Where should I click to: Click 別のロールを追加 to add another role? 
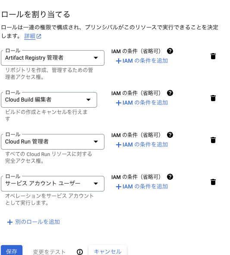pyautogui.click(x=34, y=222)
